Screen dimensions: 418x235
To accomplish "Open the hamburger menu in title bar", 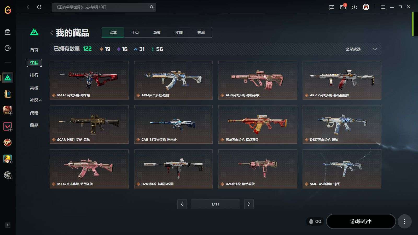I will [x=383, y=7].
